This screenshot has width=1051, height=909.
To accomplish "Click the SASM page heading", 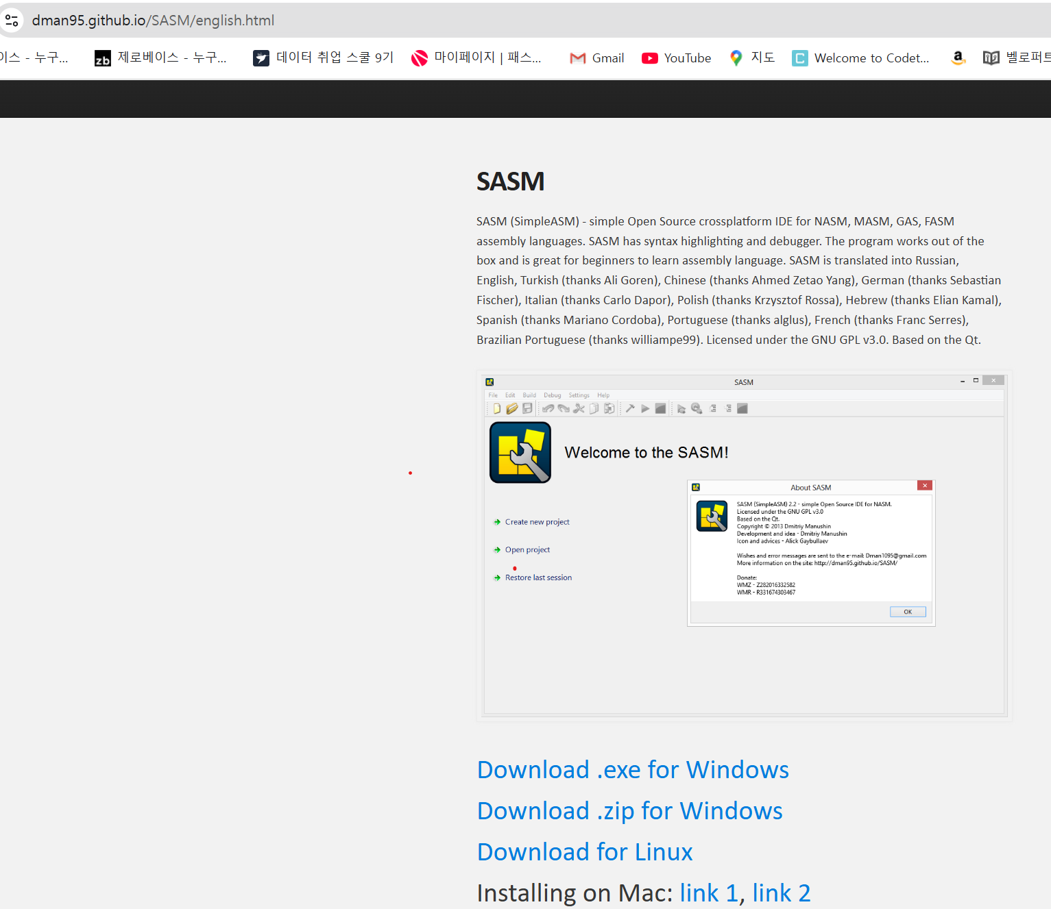I will click(510, 182).
